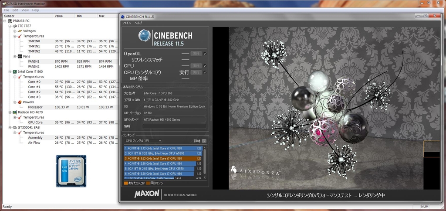Select ranking entry 5 Xeon CPU X5570
446x211 pixels.
tap(163, 169)
